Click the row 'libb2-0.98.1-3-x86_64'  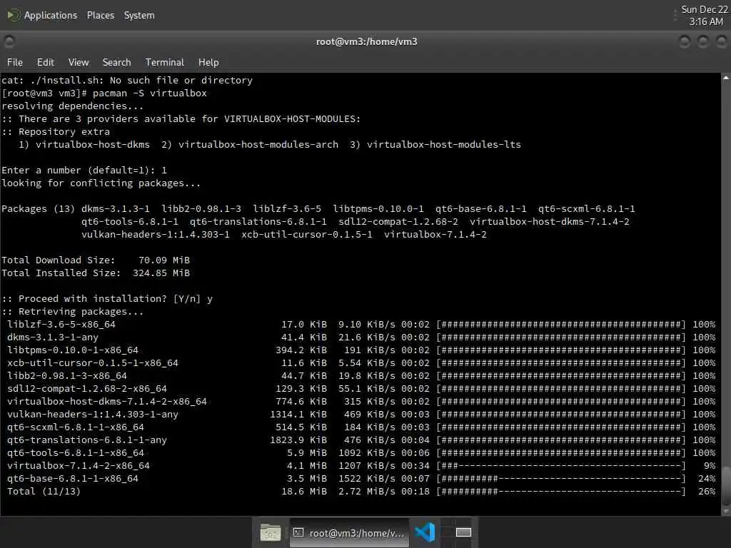point(361,375)
